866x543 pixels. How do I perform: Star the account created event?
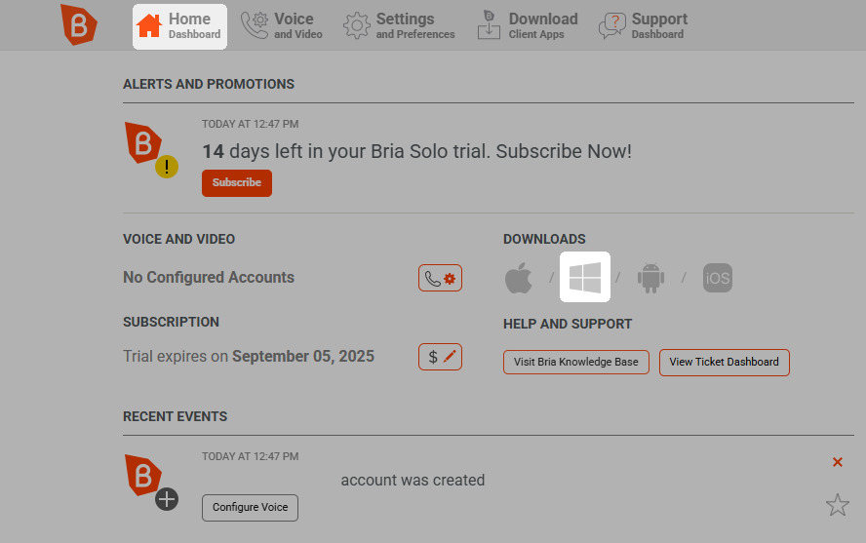click(838, 505)
